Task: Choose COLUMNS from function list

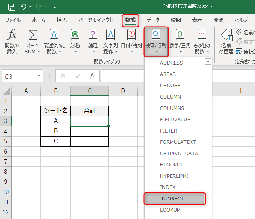Action: [175, 108]
